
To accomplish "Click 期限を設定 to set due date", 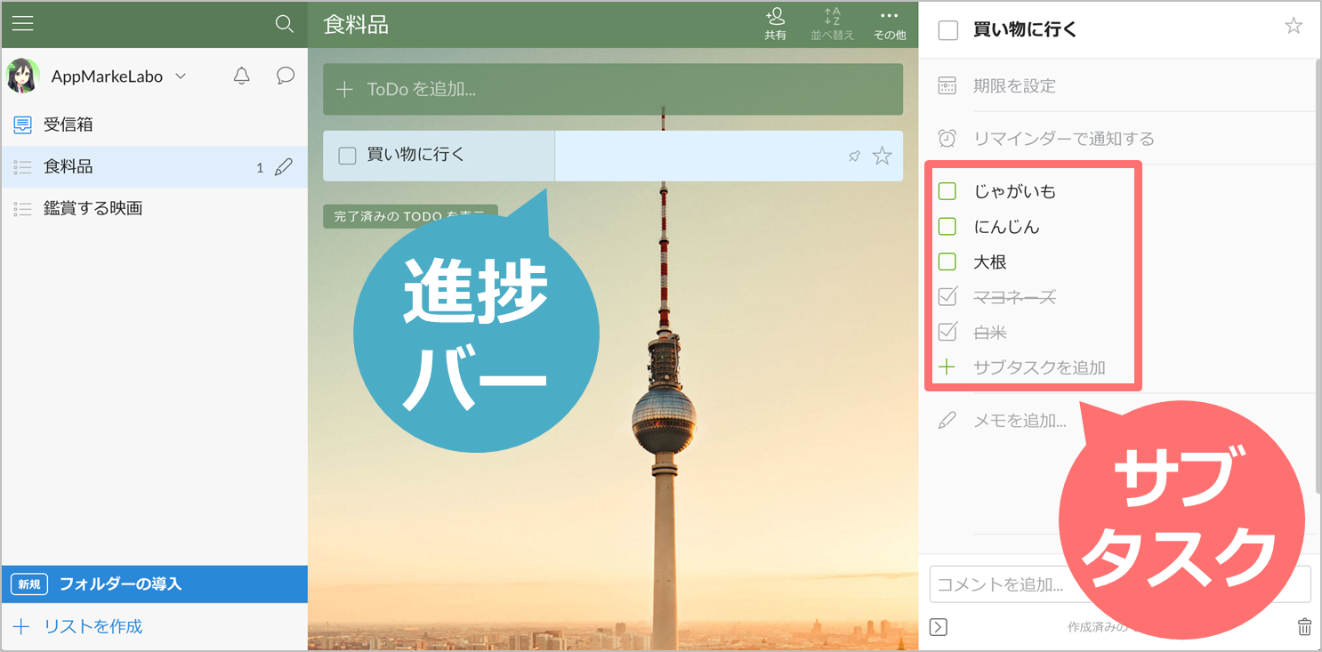I will [x=1014, y=86].
